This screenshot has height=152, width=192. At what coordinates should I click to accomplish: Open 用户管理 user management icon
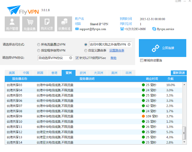(x=12, y=24)
